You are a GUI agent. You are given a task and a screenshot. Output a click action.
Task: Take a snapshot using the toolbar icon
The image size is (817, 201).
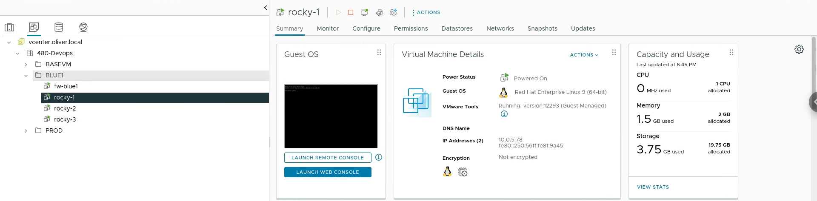[x=394, y=12]
